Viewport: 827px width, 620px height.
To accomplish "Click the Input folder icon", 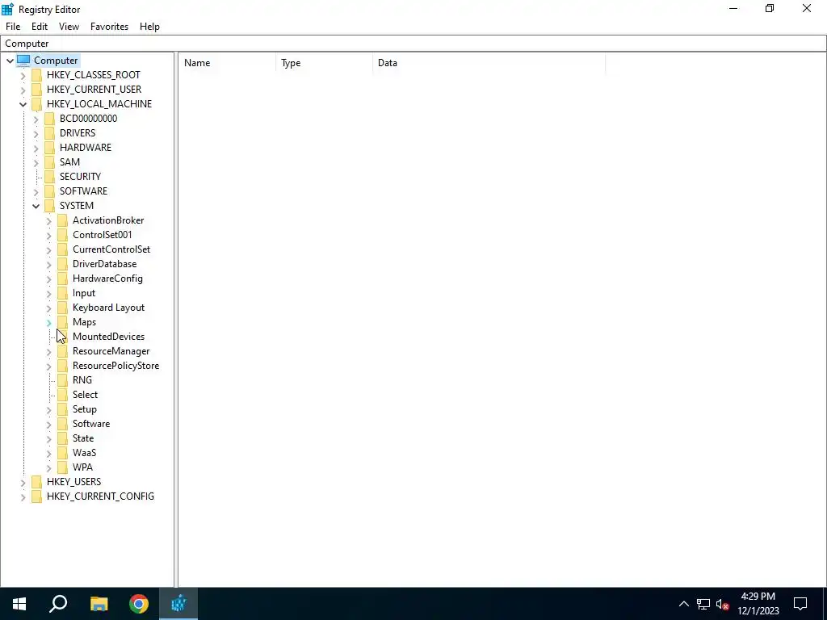I will [x=62, y=293].
